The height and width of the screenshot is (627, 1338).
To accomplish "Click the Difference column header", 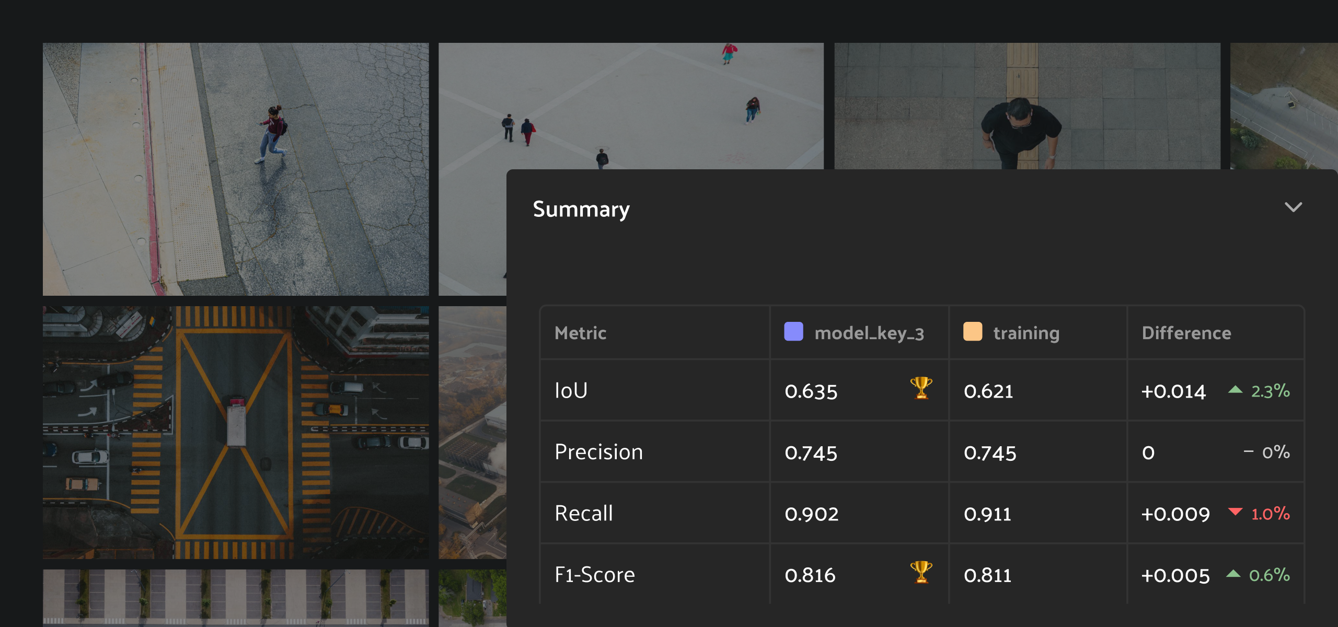I will click(x=1186, y=333).
